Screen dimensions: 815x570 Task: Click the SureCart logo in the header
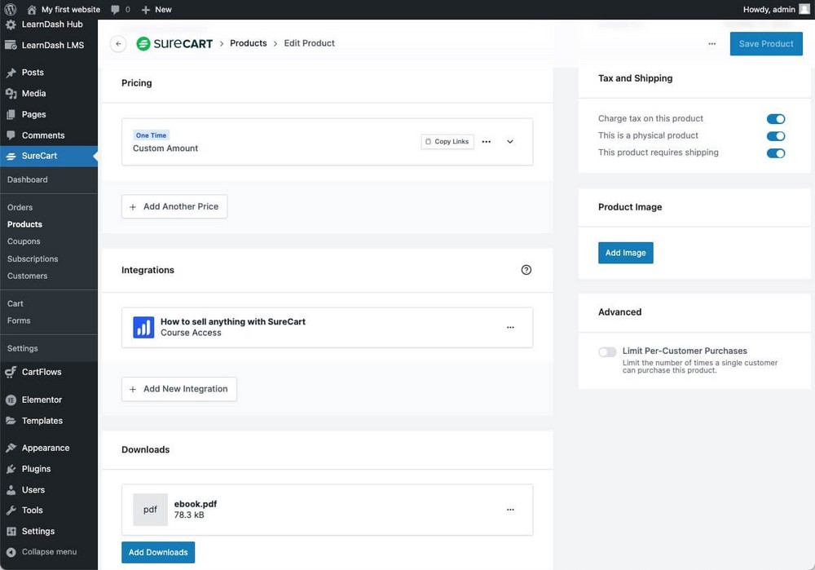coord(174,44)
